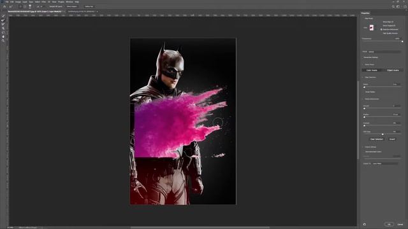Screen dimensions: 408x229
Task: Click the reset workspace icon
Action: (x=365, y=225)
